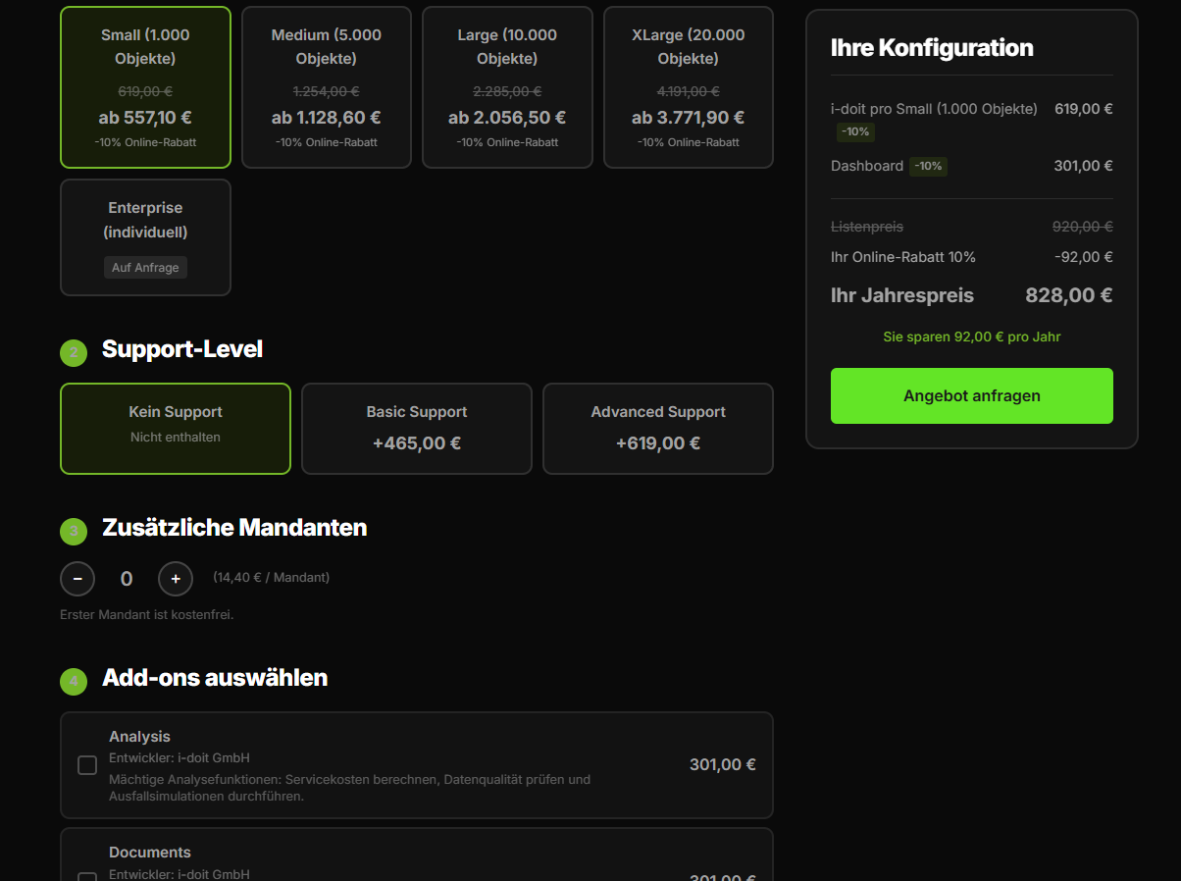Click step 2 circle beside Support-Level
Image resolution: width=1181 pixels, height=881 pixels.
(x=74, y=353)
